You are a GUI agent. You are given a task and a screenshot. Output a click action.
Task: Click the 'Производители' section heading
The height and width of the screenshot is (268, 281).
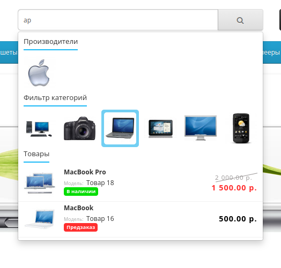click(x=51, y=42)
